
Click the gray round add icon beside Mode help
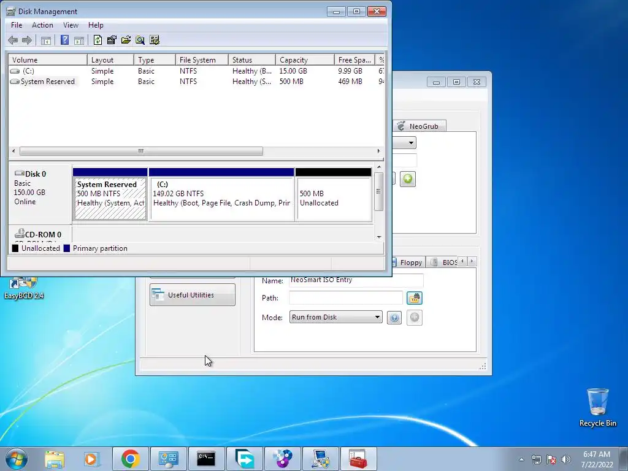[x=415, y=318]
